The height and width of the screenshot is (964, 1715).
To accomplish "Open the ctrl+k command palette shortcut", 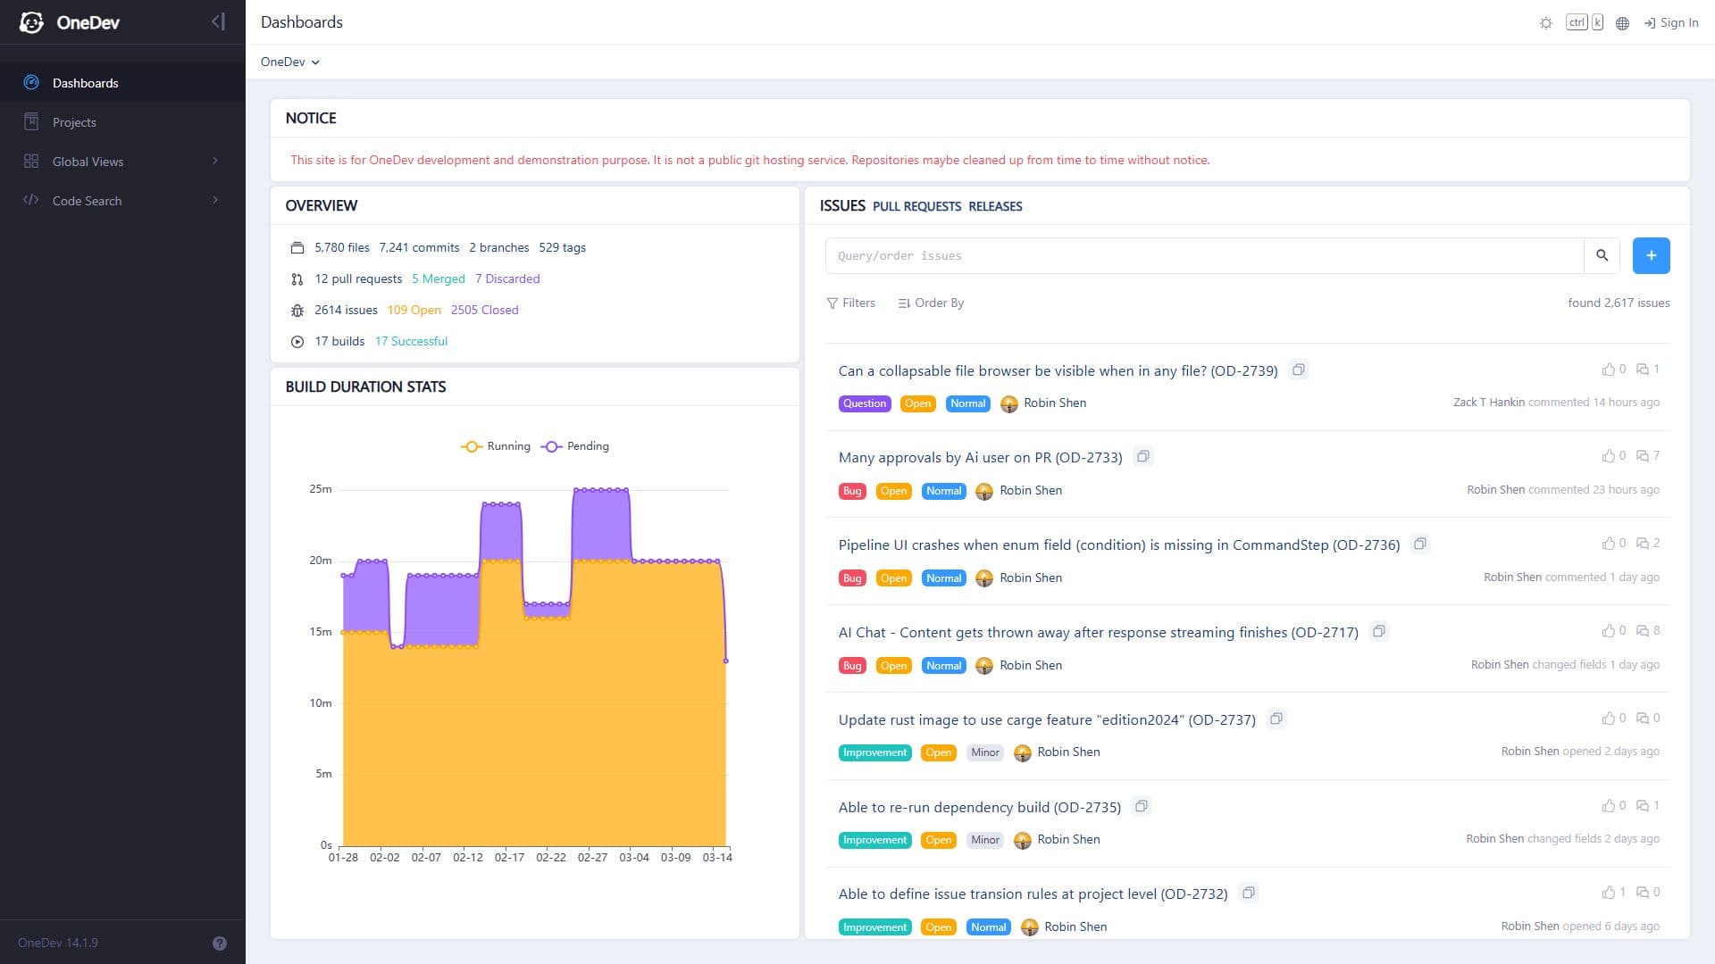I will [1585, 22].
